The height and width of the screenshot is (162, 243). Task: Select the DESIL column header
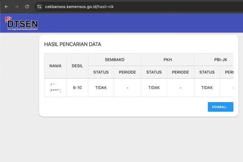click(77, 66)
